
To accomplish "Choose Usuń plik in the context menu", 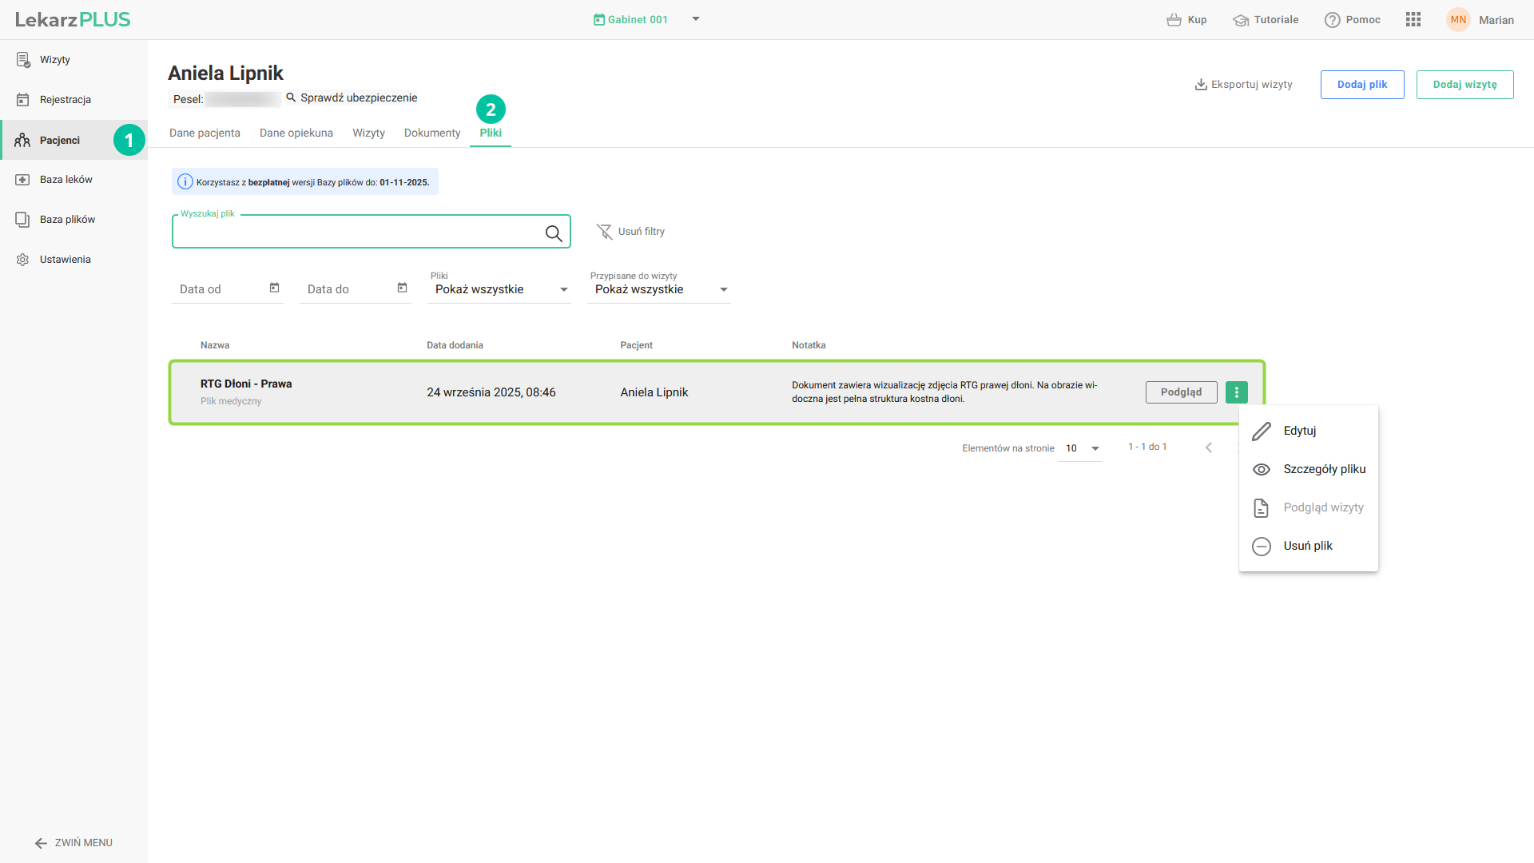I will point(1307,546).
